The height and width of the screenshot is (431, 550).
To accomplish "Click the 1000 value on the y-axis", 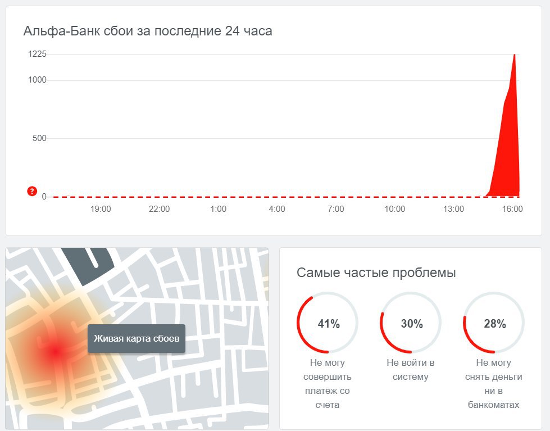I will pos(37,80).
